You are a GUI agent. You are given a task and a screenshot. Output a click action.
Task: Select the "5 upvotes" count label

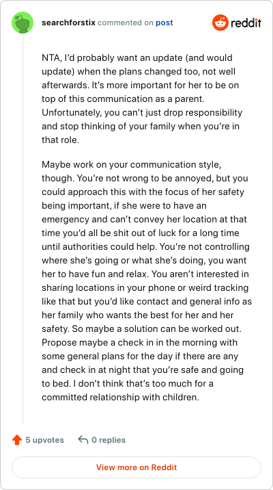tap(44, 440)
